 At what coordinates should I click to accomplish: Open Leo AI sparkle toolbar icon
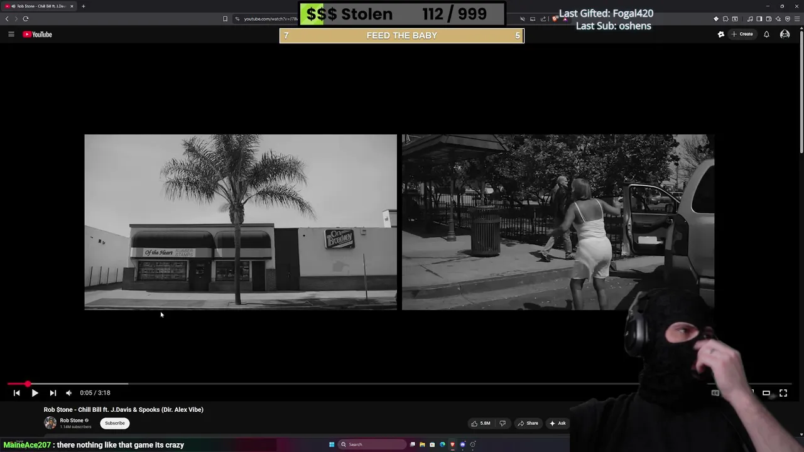tap(778, 19)
